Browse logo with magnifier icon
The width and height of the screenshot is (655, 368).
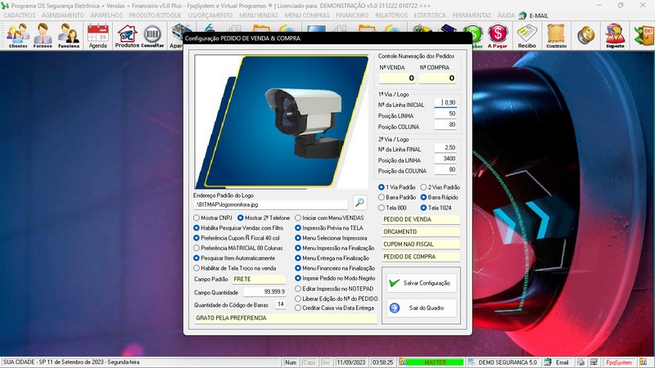(360, 203)
